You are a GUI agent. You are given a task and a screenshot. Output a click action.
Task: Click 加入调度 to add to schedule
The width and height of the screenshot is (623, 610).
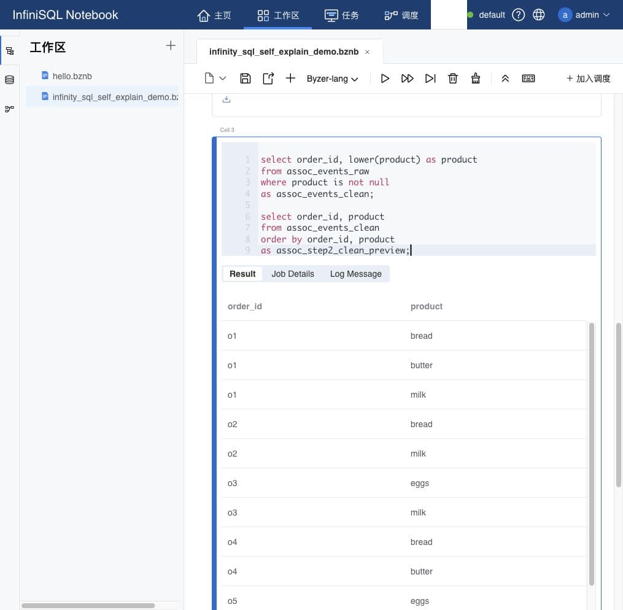pos(588,79)
